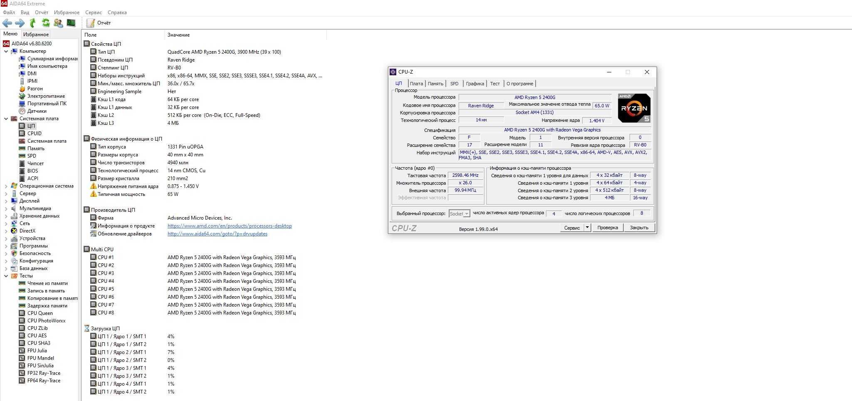Open the aida64.com driver updates link
The image size is (852, 401).
(217, 234)
